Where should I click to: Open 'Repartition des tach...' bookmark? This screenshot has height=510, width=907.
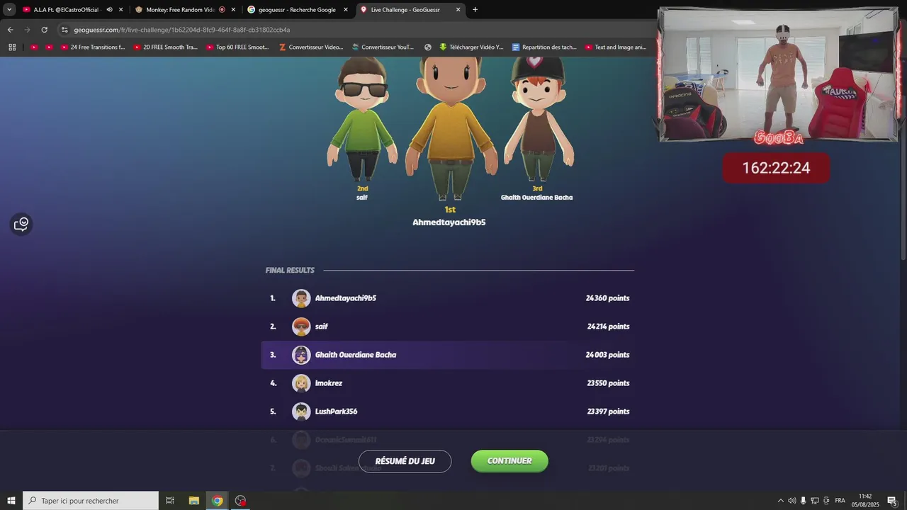(544, 47)
